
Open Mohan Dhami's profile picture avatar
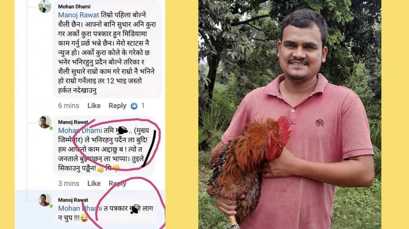click(x=45, y=6)
